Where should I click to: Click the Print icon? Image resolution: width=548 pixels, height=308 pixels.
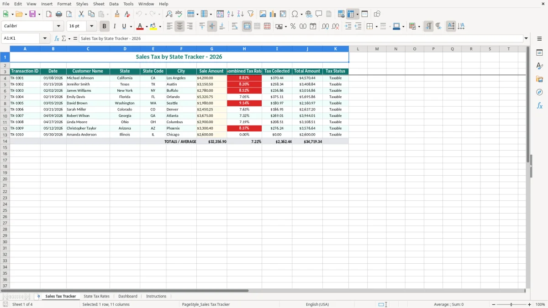coord(59,14)
